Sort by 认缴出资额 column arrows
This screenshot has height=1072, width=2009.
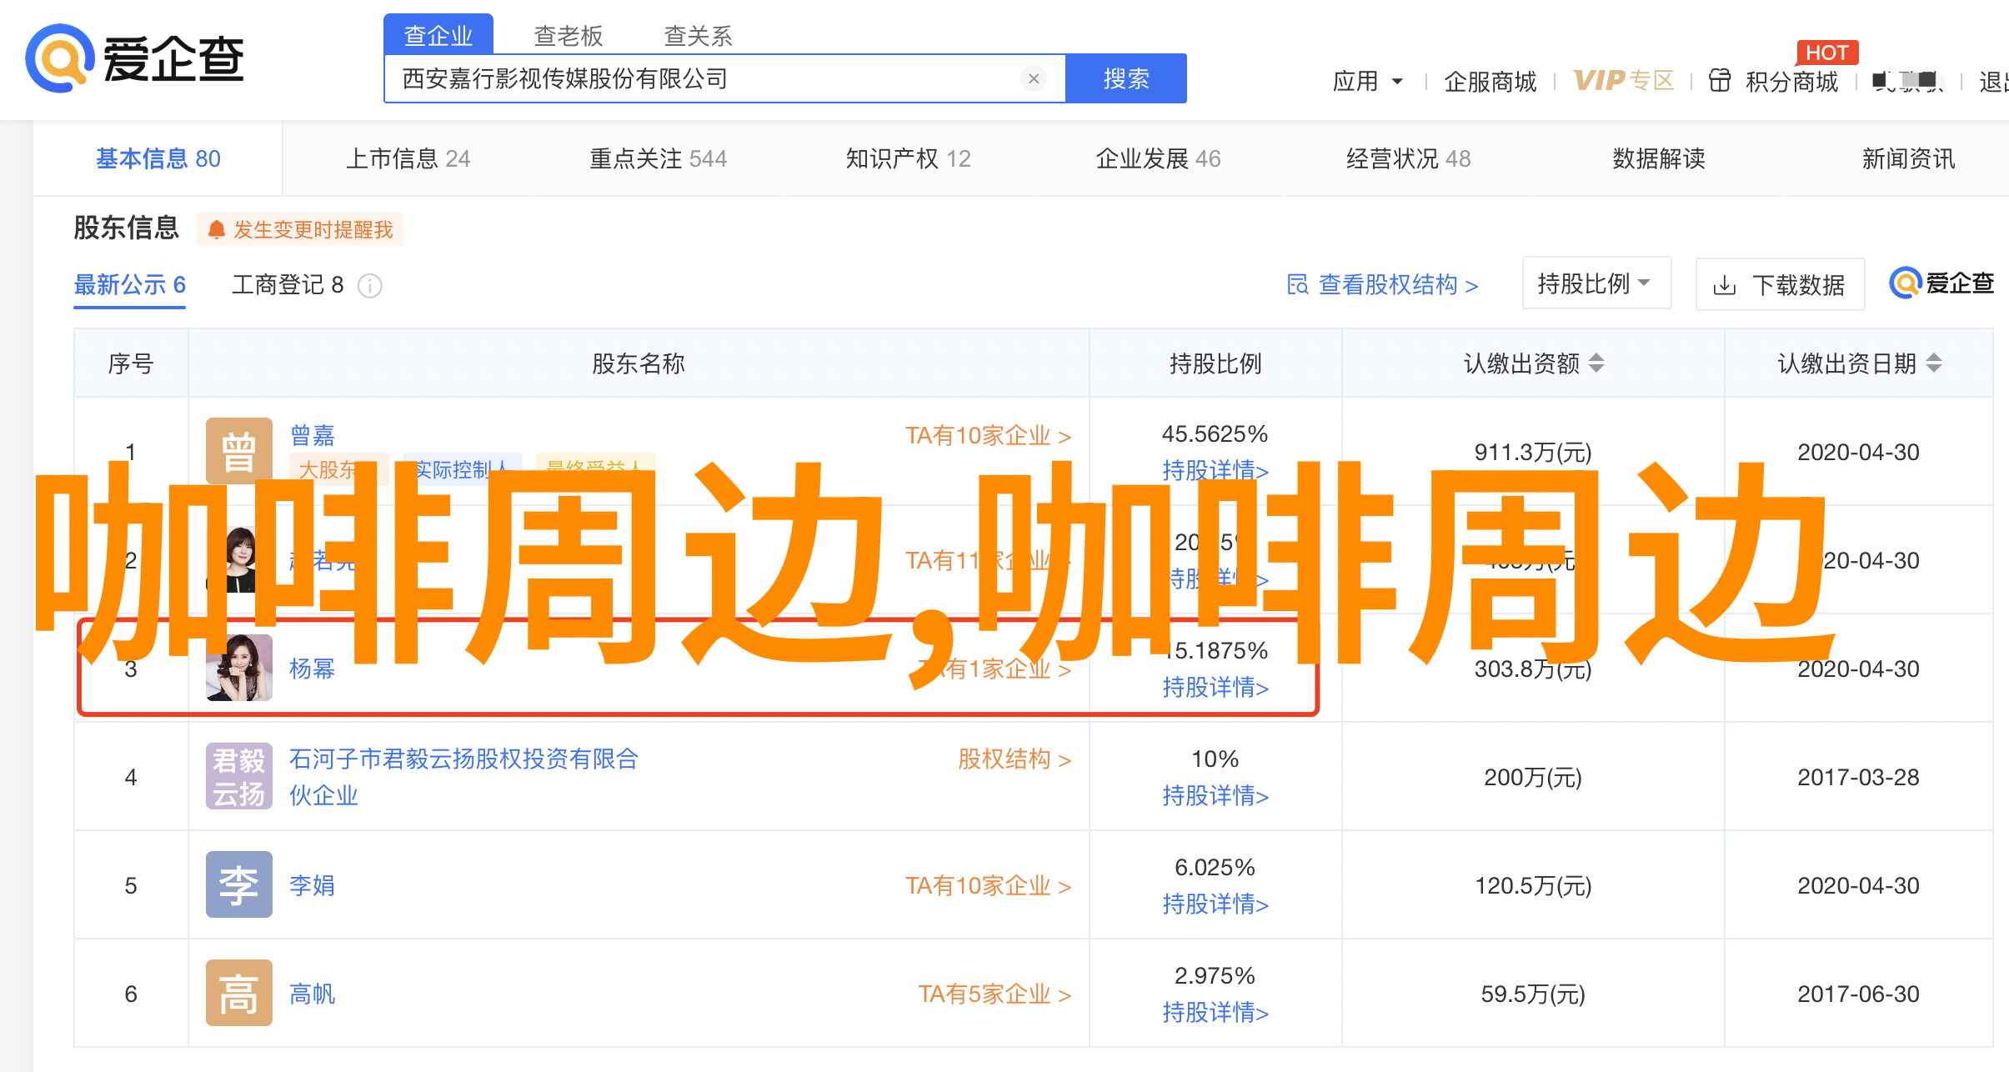click(1596, 363)
